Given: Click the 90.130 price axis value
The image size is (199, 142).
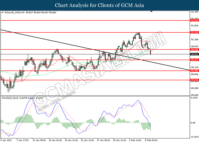Looking at the screenshot, I should pyautogui.click(x=195, y=67).
